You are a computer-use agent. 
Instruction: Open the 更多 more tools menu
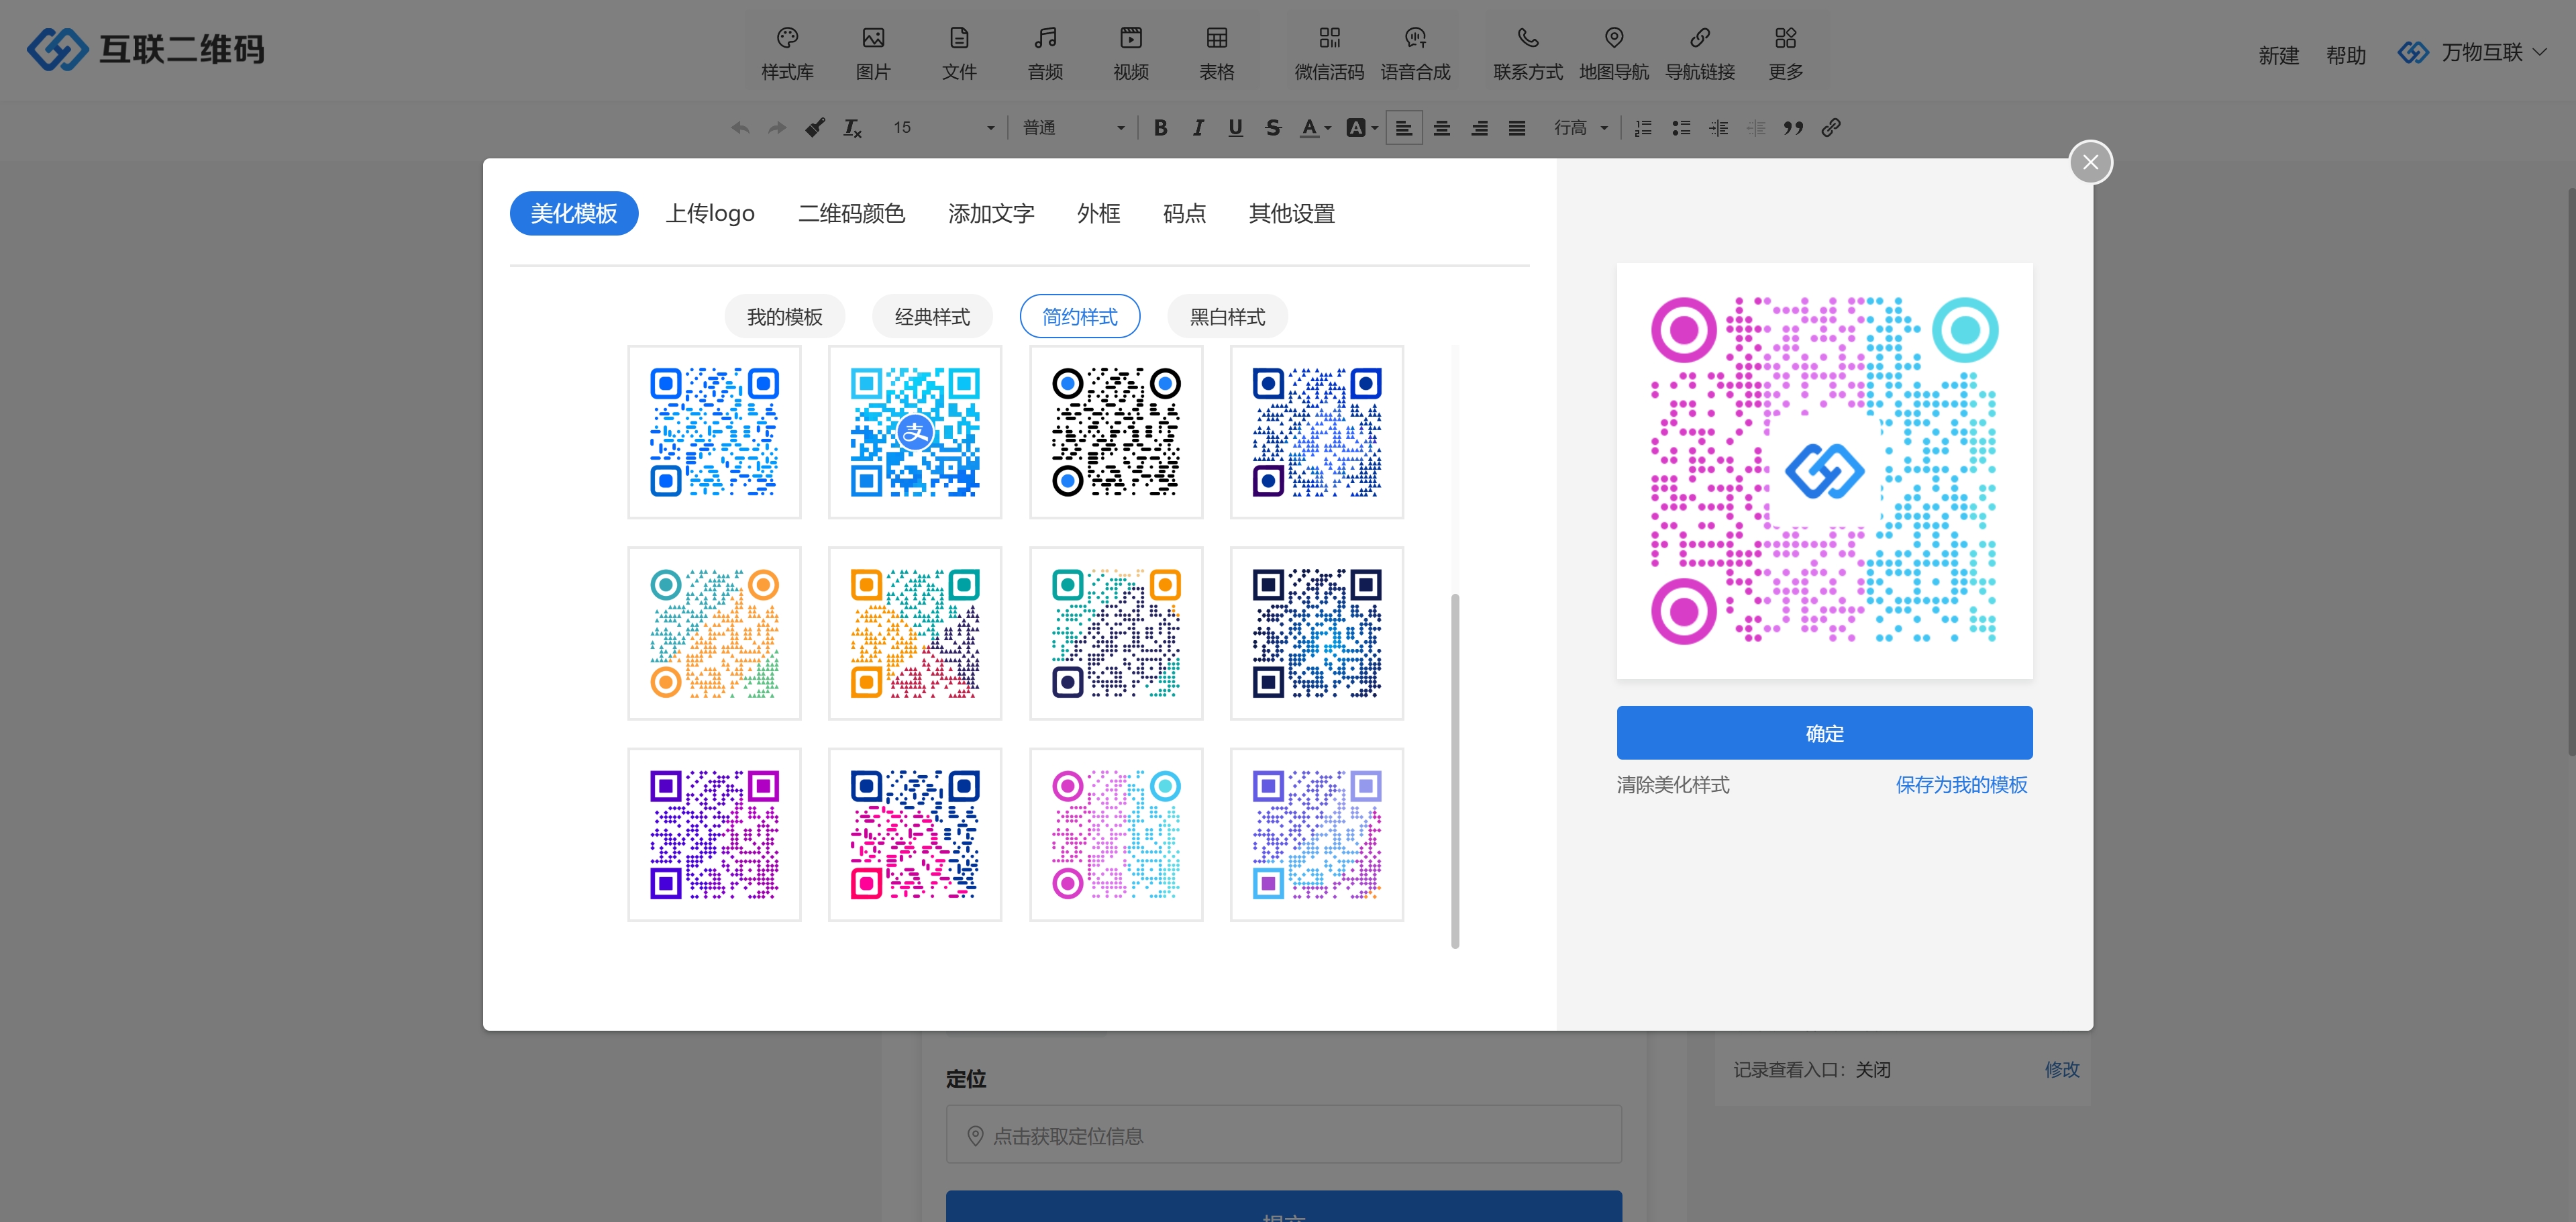pos(1786,53)
